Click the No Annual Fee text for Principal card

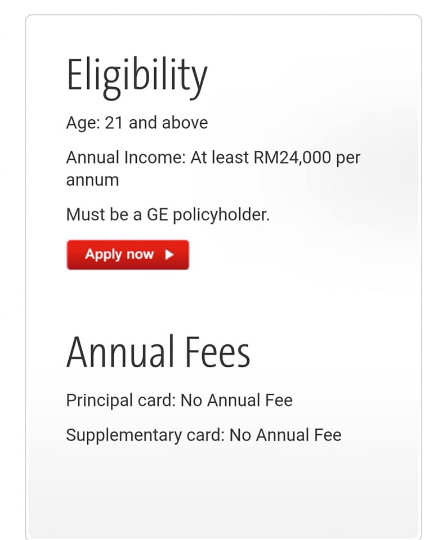[236, 400]
